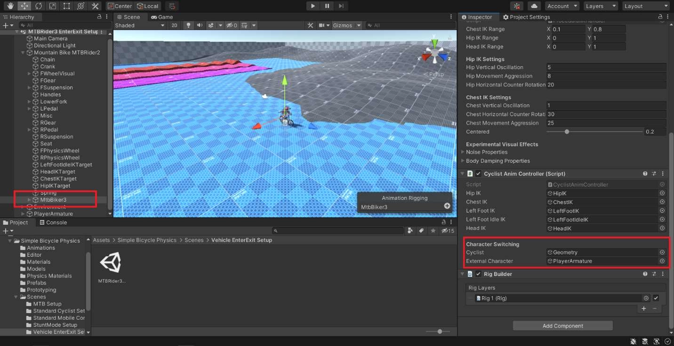This screenshot has height=346, width=674.
Task: Open custom editor tools
Action: click(95, 6)
